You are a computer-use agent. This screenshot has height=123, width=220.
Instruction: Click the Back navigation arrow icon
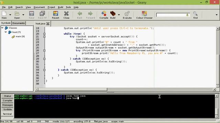point(80,14)
